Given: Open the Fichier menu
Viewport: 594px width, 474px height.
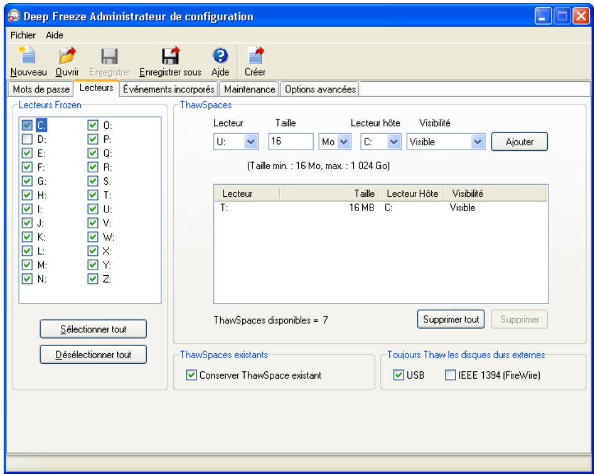Looking at the screenshot, I should tap(23, 35).
